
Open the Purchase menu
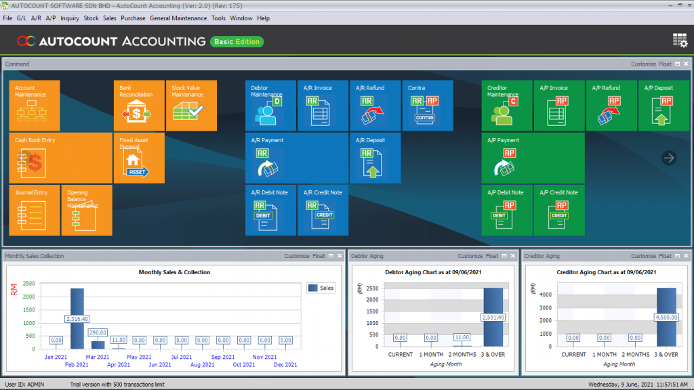pyautogui.click(x=133, y=18)
